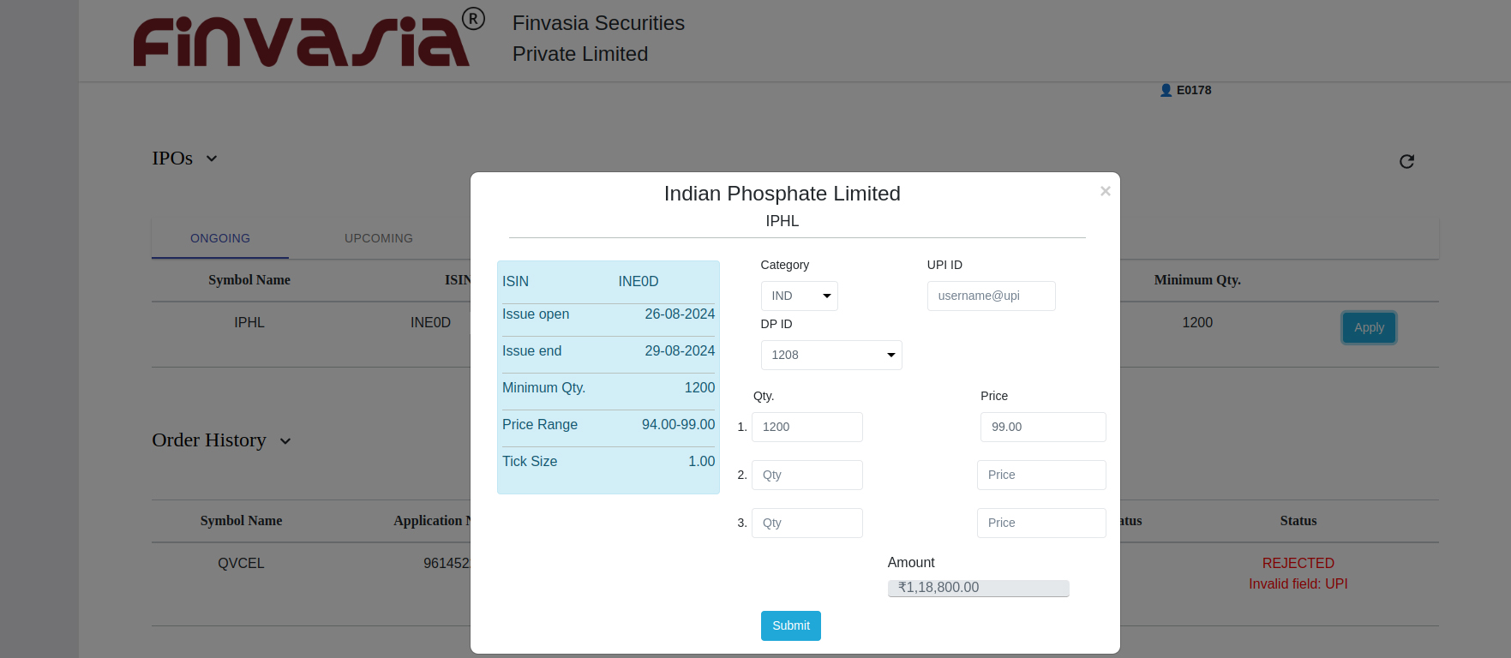Click the UPI ID input field
The width and height of the screenshot is (1511, 658).
tap(991, 296)
